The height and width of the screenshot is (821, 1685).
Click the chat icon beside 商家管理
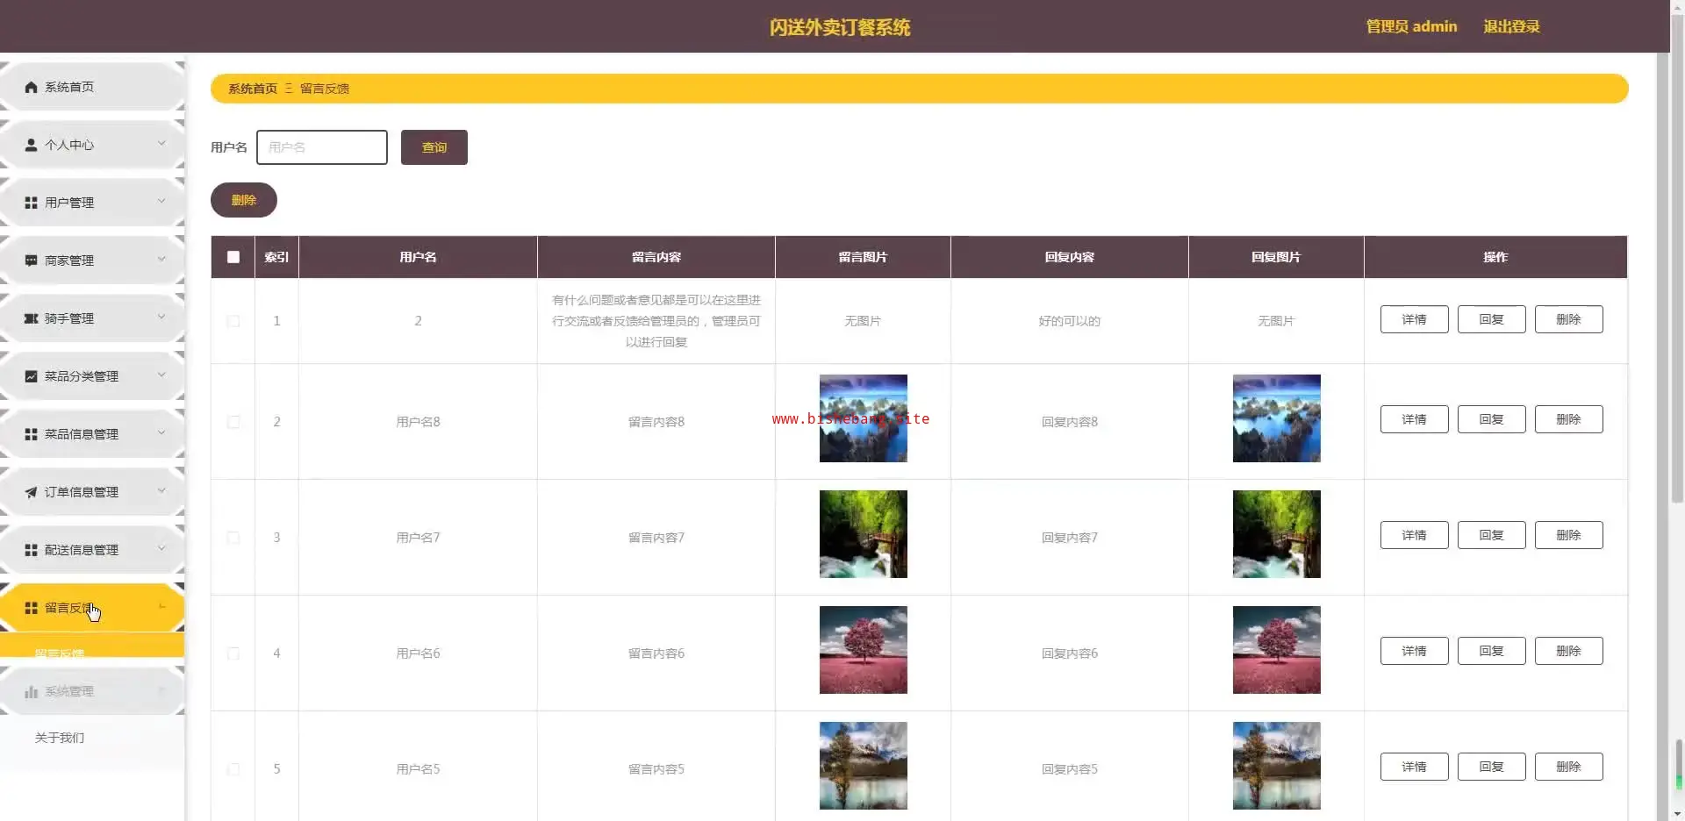pos(32,261)
